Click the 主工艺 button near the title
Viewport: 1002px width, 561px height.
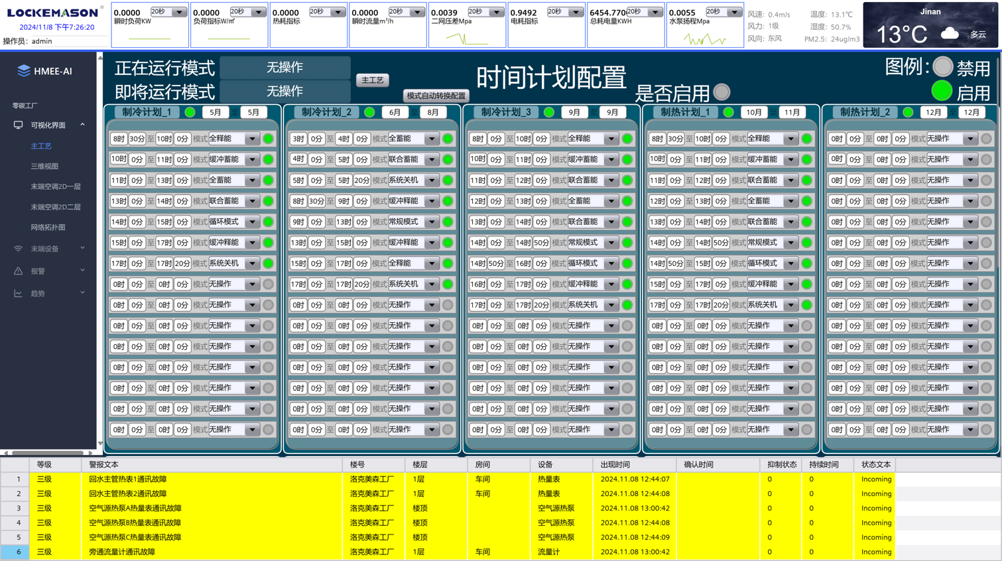point(372,80)
